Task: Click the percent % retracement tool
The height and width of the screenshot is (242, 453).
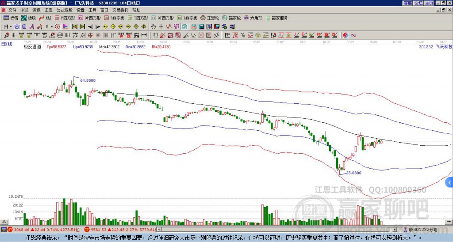Action: point(243,35)
